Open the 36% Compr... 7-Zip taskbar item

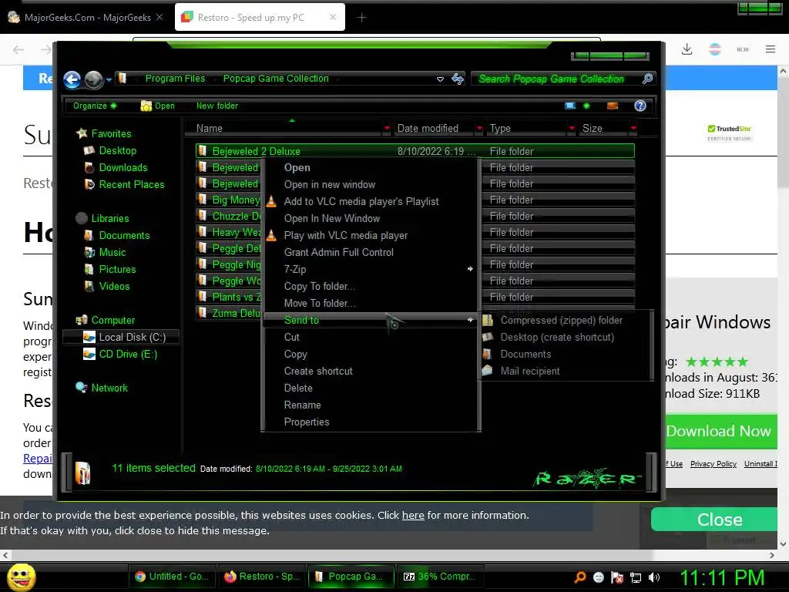(x=440, y=577)
